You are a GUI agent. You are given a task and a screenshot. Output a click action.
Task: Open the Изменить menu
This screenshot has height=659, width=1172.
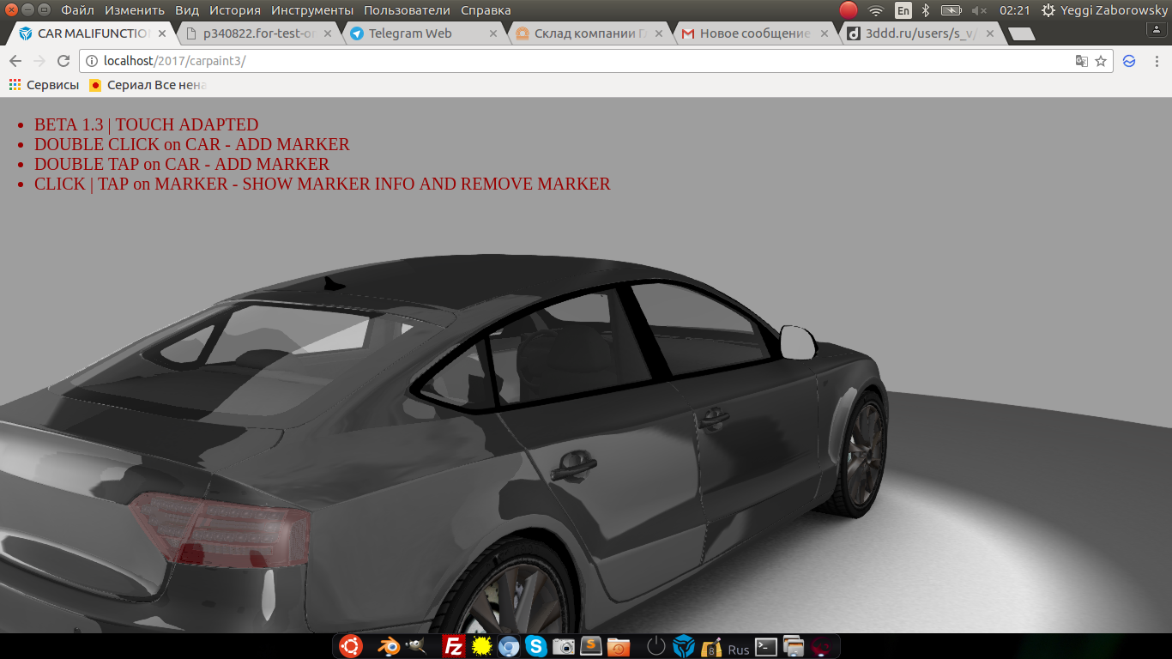point(135,10)
